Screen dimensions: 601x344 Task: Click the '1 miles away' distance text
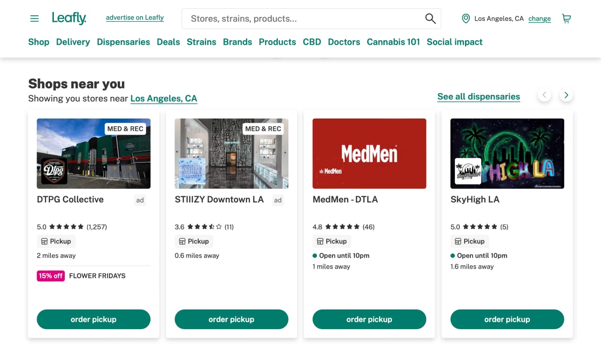pos(331,267)
